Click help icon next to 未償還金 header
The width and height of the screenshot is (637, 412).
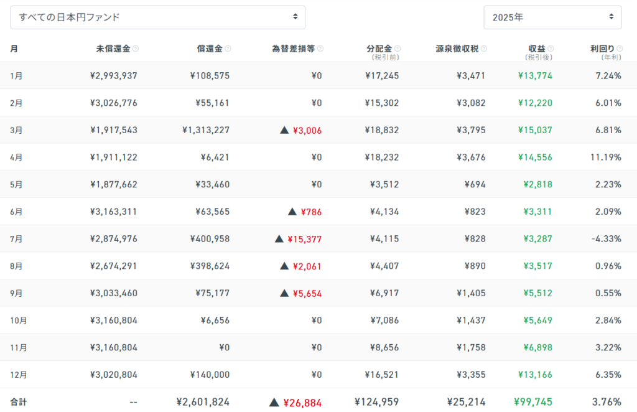(136, 49)
